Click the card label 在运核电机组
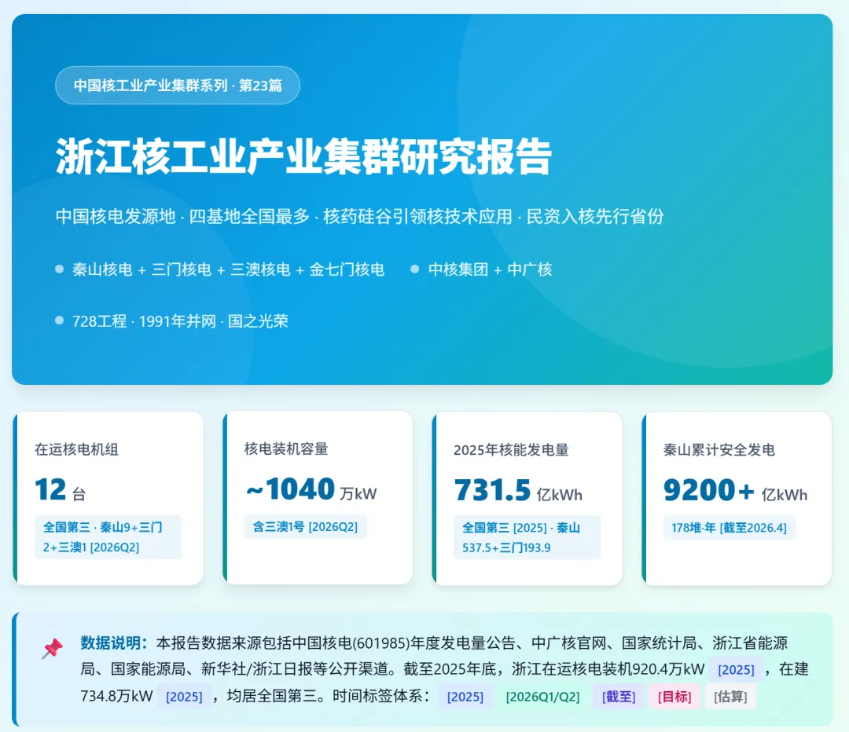The height and width of the screenshot is (732, 849). (76, 449)
